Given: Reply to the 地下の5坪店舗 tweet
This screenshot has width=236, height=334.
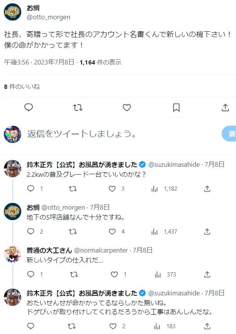Looking at the screenshot, I should coord(31,232).
